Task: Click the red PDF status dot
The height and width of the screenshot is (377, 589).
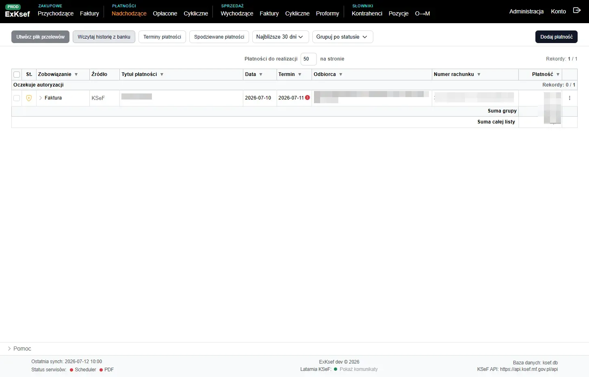Action: (x=101, y=370)
